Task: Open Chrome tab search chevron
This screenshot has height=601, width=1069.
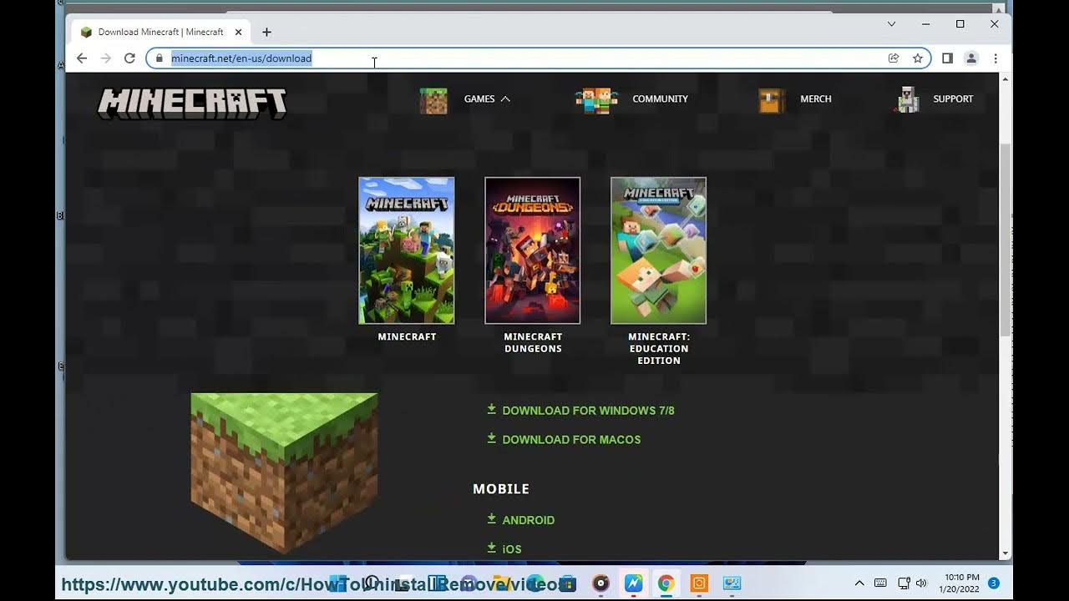Action: pyautogui.click(x=891, y=24)
